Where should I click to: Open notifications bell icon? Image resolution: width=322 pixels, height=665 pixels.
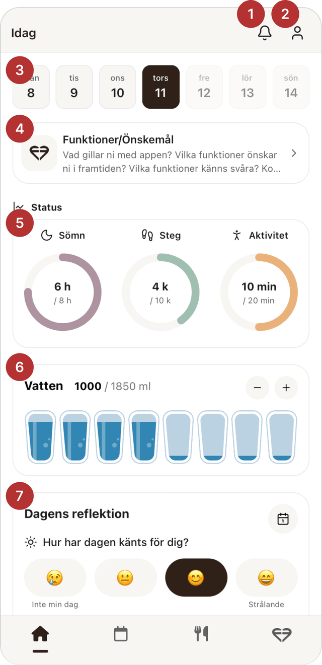pos(265,33)
